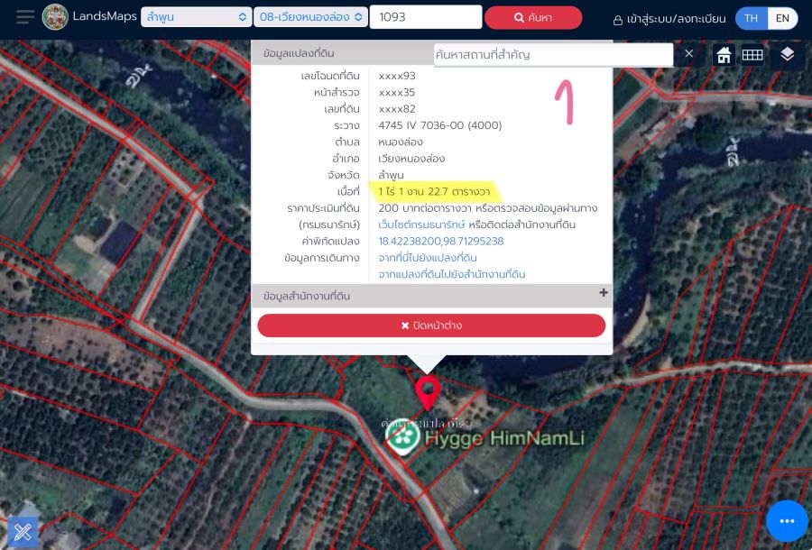This screenshot has width=812, height=550.
Task: Click the home icon on map toolbar
Action: [x=724, y=55]
